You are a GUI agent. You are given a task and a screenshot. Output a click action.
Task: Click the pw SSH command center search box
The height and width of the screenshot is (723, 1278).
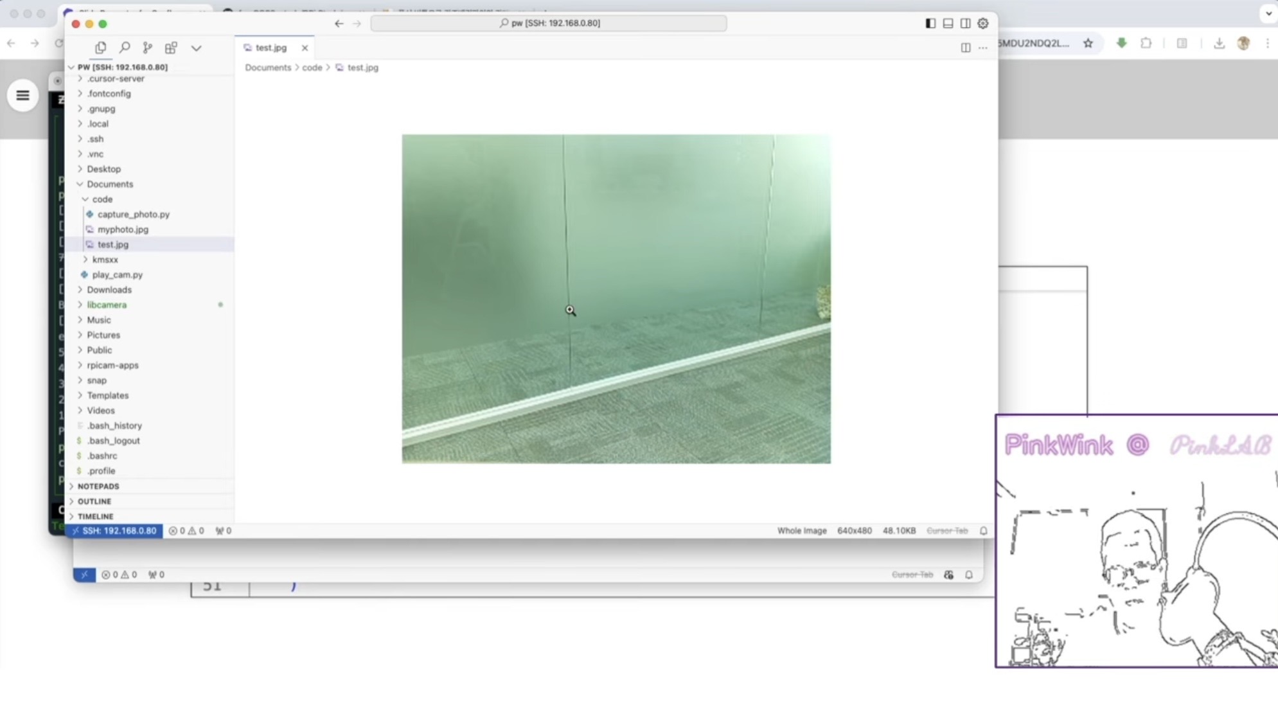(549, 23)
